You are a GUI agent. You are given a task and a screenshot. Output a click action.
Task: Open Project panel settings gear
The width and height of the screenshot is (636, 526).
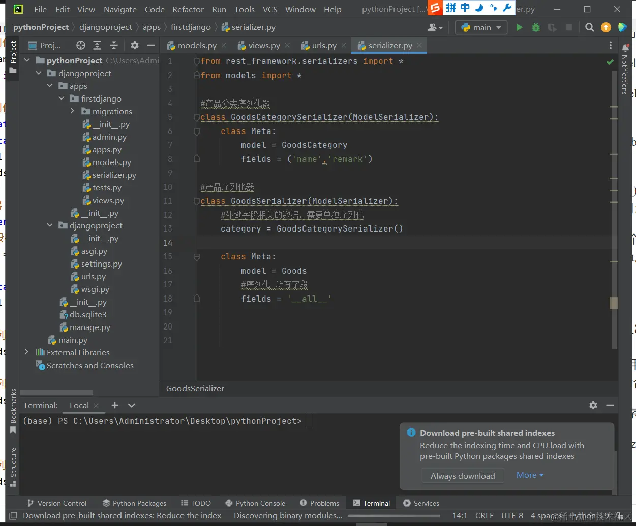pyautogui.click(x=134, y=45)
